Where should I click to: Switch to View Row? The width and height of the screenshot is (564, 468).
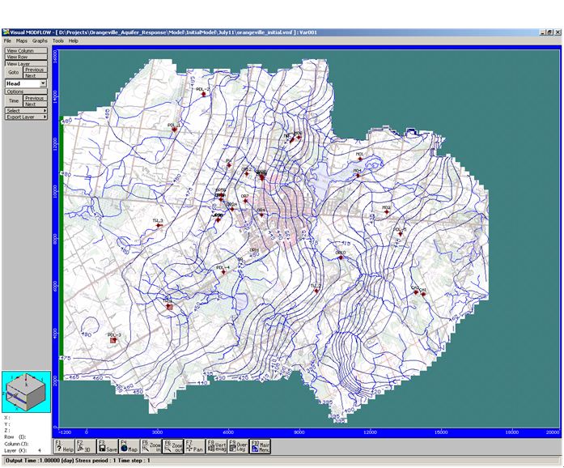(x=26, y=57)
